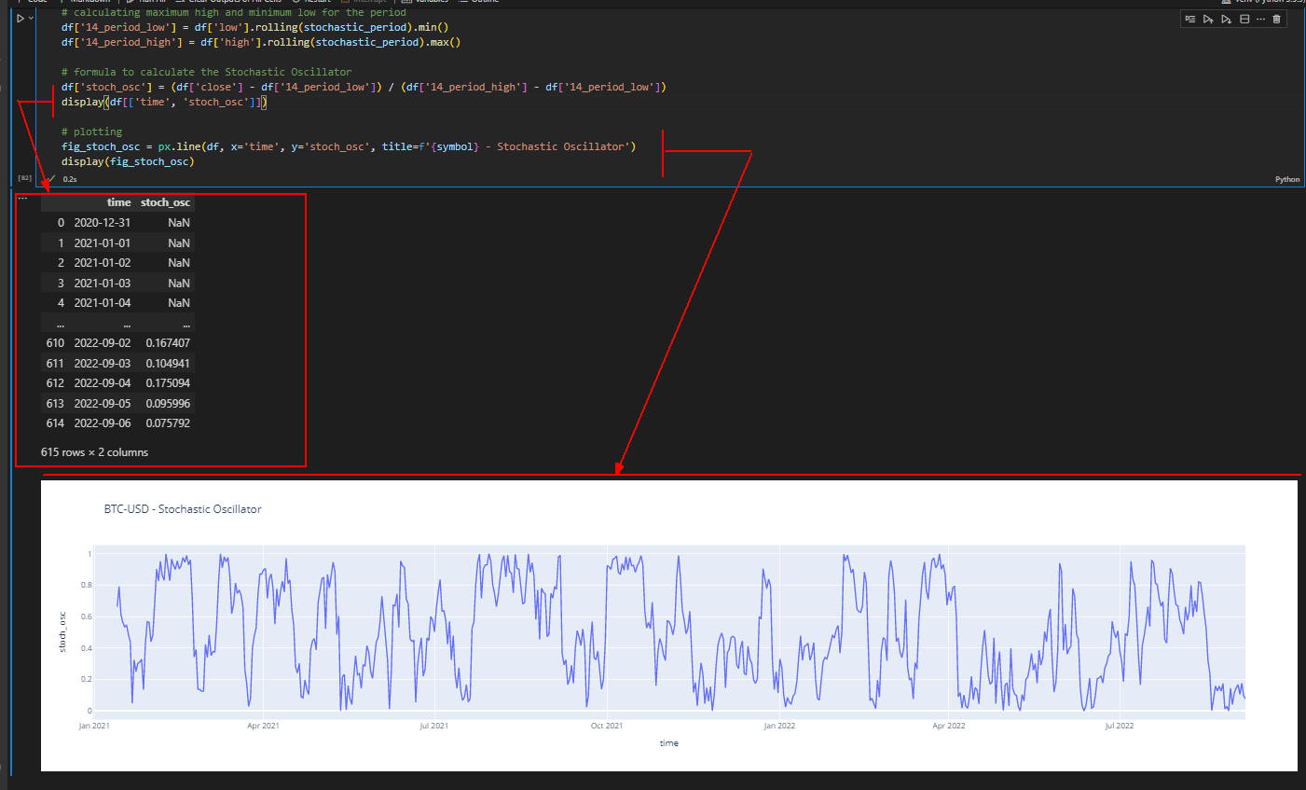Clear outputs of all cells
Image resolution: width=1306 pixels, height=790 pixels.
233,3
